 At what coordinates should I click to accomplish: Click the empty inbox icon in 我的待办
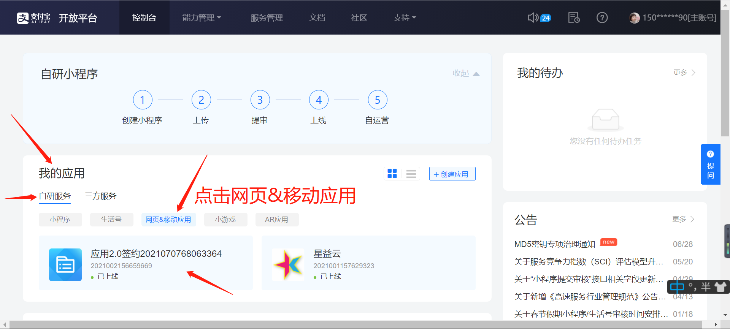[x=605, y=120]
